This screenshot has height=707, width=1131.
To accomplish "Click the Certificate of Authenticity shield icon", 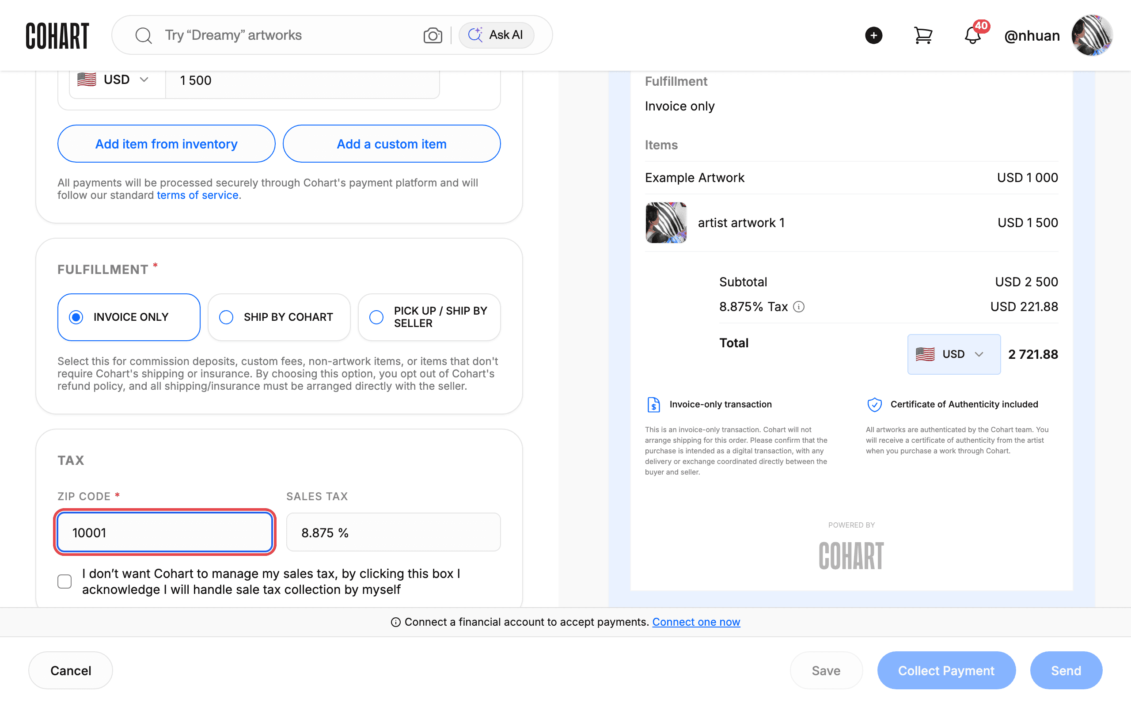I will (x=874, y=404).
